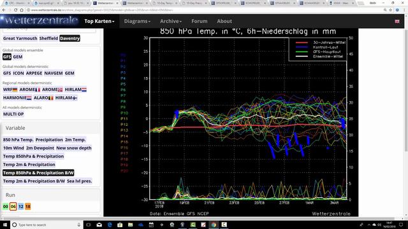Select Precipitation variable
Viewport: 408px width, 229px height.
49,140
